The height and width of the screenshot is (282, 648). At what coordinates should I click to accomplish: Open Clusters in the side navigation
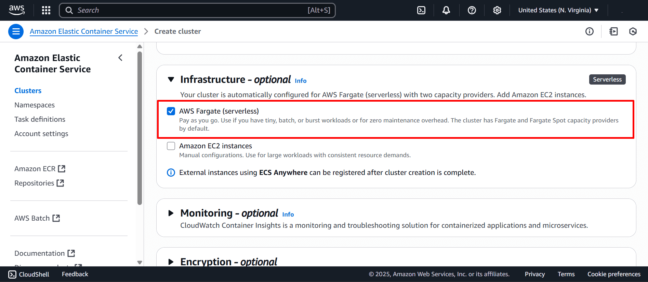[x=28, y=91]
